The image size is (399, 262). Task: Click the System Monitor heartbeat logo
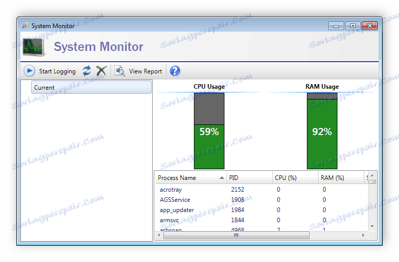(x=34, y=47)
